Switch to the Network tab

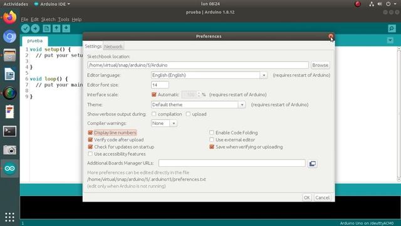113,46
